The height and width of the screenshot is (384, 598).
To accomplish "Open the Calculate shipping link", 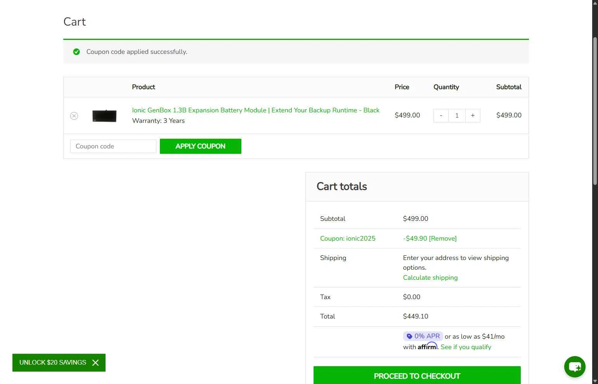I will [x=430, y=277].
